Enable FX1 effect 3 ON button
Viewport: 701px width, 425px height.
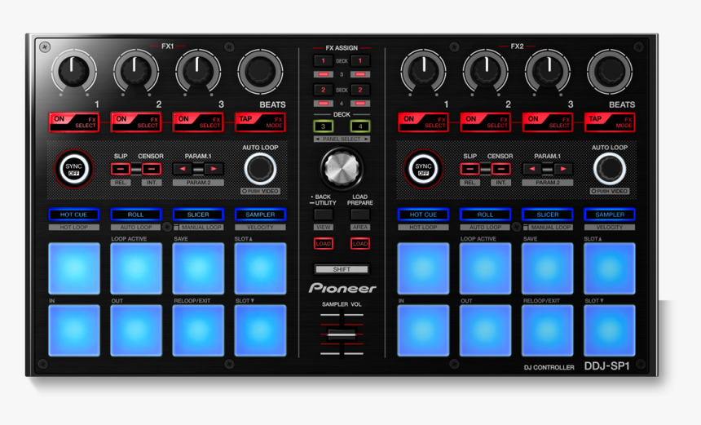(x=199, y=122)
